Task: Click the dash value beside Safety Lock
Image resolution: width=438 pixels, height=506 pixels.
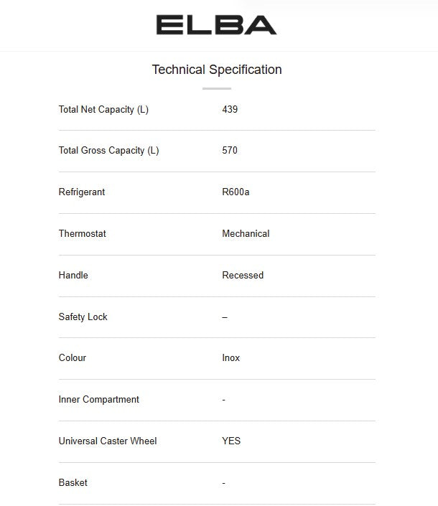Action: 225,317
